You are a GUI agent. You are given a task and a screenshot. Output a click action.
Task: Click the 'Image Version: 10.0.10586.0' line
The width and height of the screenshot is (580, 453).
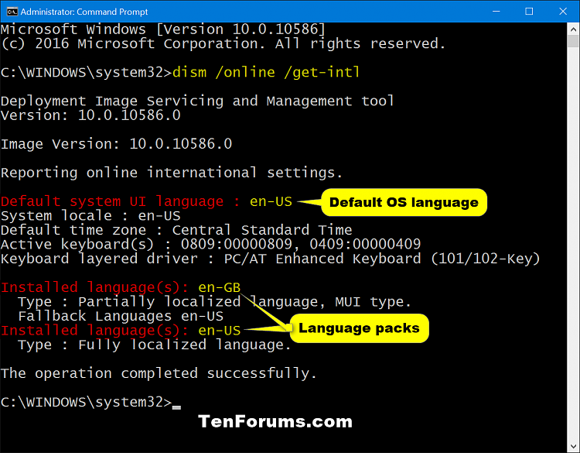tap(117, 144)
